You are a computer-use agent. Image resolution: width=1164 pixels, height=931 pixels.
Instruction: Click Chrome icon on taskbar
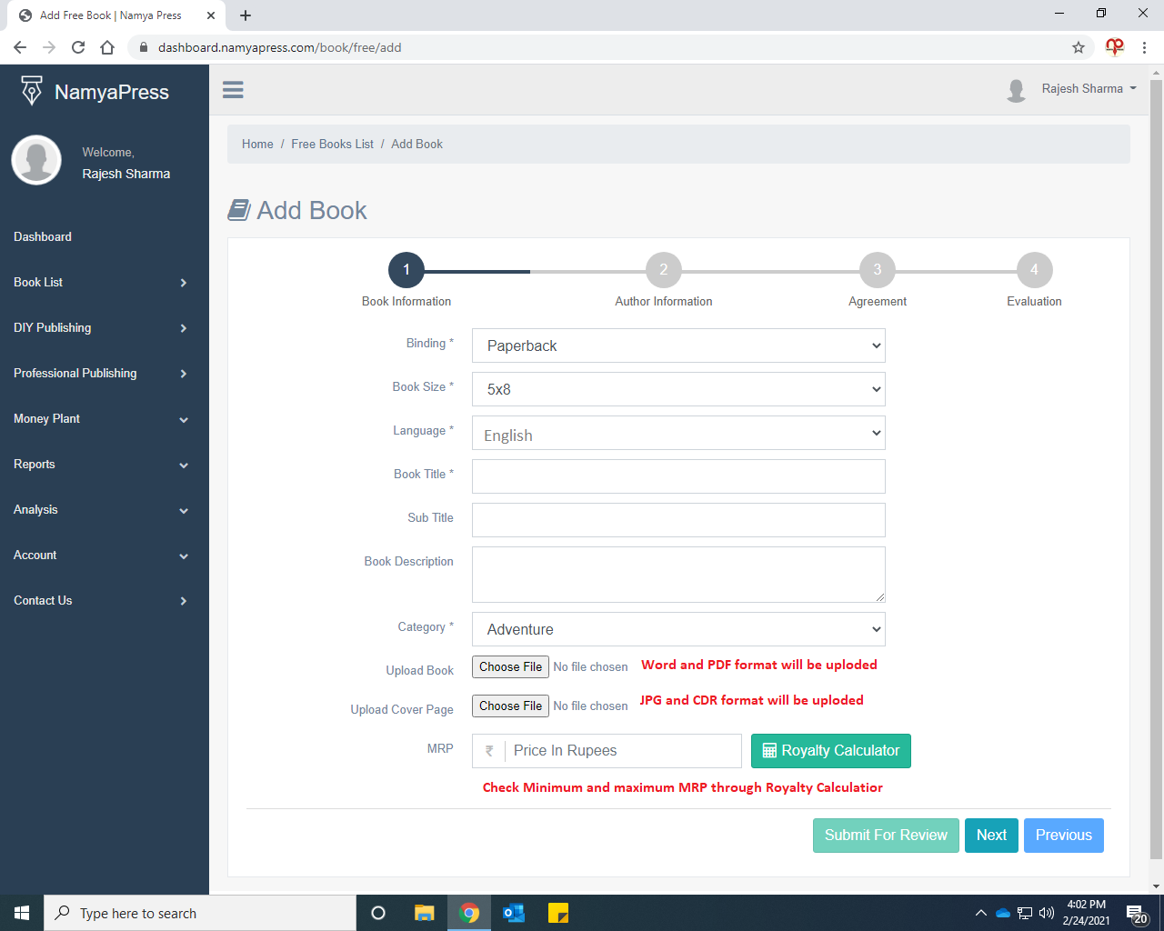[469, 913]
